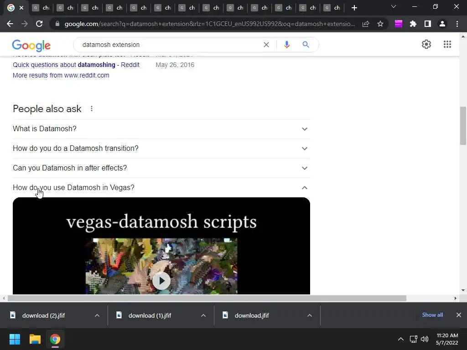
Task: Bookmark this tab with the star icon
Action: 380,24
